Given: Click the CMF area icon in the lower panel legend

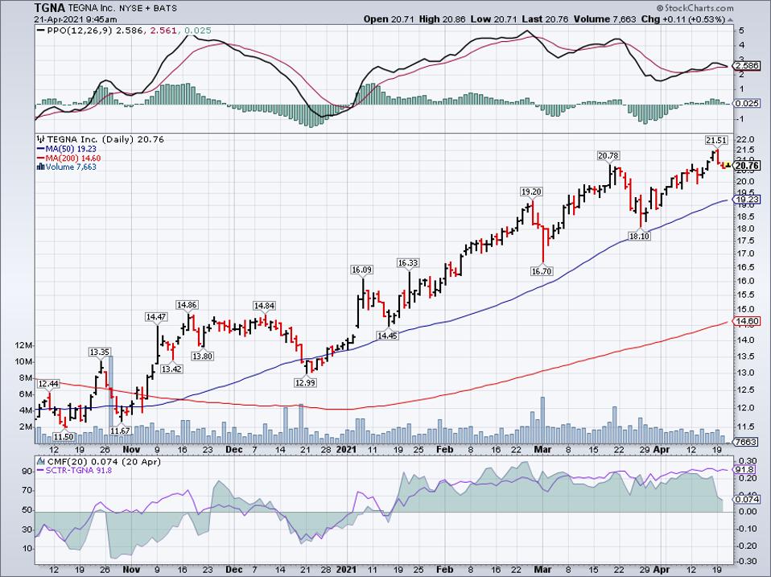Looking at the screenshot, I should click(40, 461).
